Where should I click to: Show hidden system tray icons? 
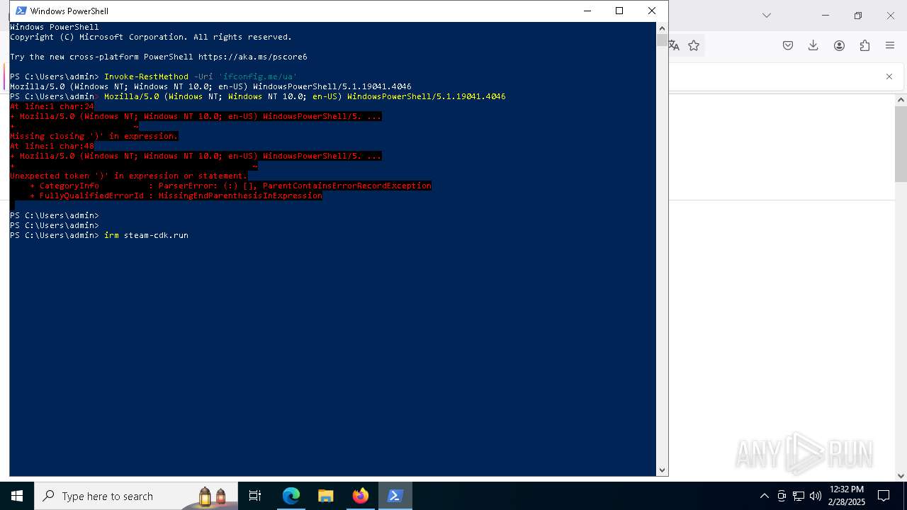(765, 496)
